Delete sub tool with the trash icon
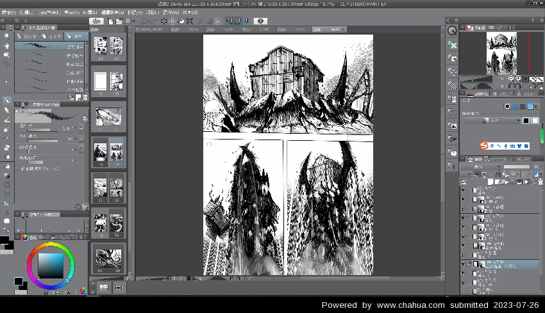 pos(85,97)
